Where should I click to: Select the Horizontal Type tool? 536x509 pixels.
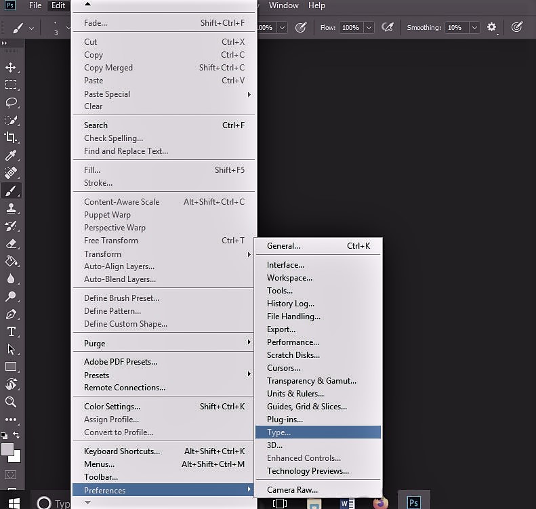coord(11,331)
